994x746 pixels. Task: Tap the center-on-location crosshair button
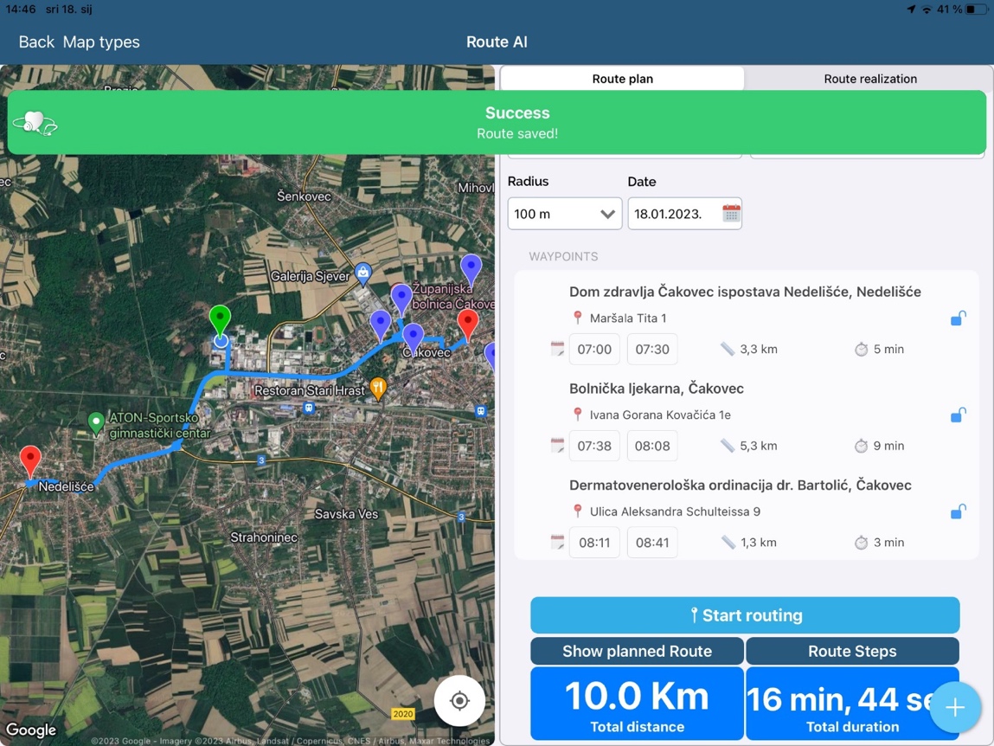tap(459, 700)
